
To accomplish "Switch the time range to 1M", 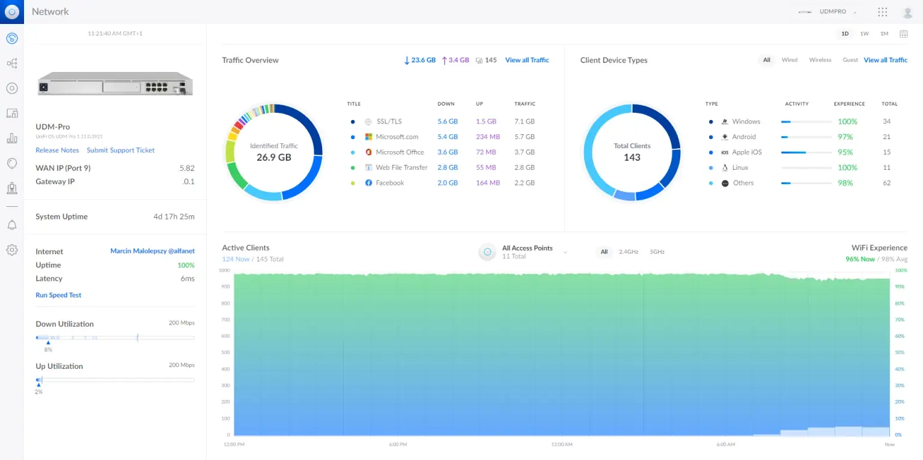I will click(x=884, y=34).
